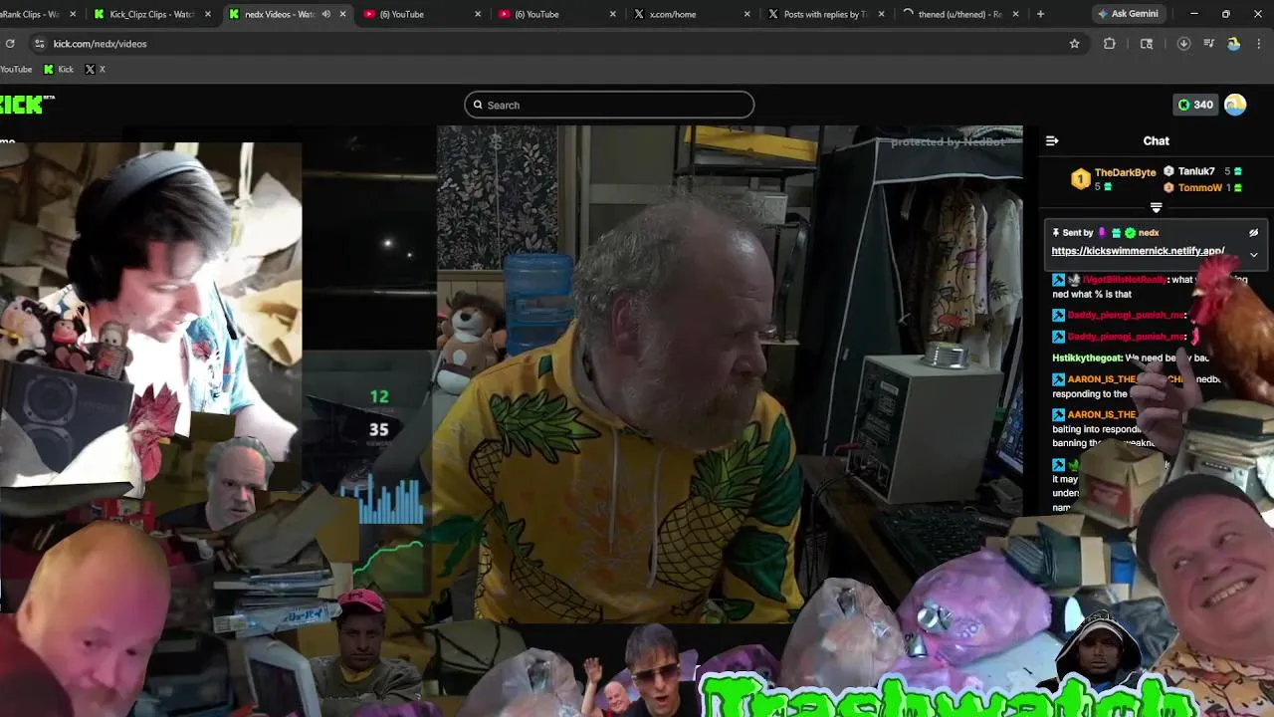
Task: Click TheDarkByte top gifter name
Action: (x=1125, y=172)
